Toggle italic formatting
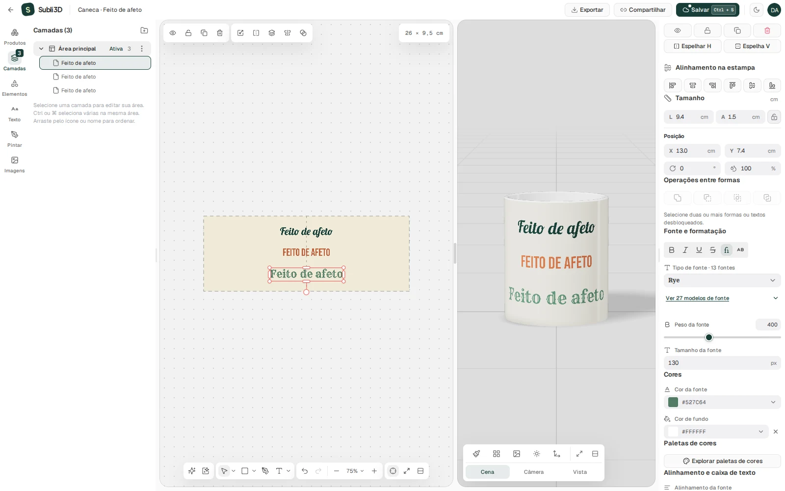Image resolution: width=785 pixels, height=491 pixels. [x=685, y=250]
